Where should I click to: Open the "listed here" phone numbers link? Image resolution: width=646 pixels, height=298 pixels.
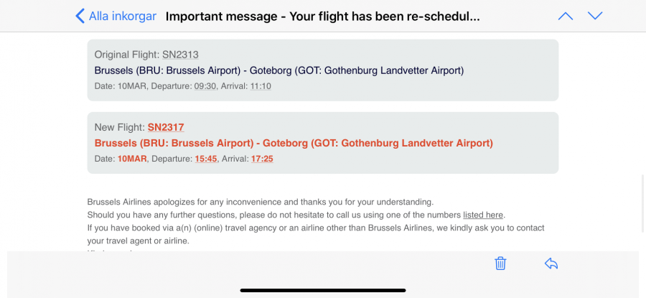(x=483, y=215)
